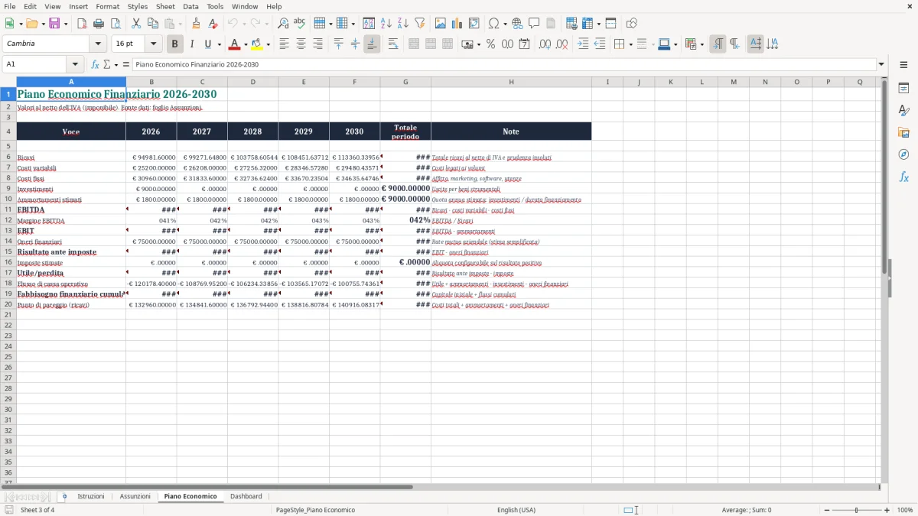Format as Date
918x516 pixels.
[524, 44]
